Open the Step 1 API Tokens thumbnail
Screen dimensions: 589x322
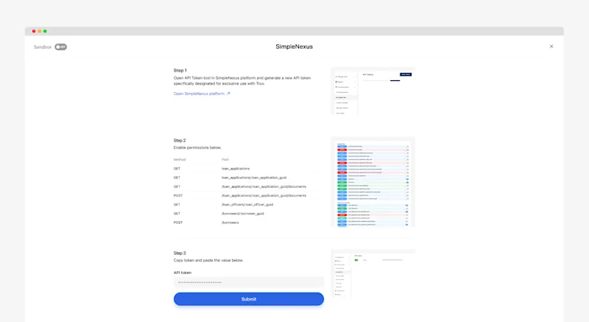point(373,91)
